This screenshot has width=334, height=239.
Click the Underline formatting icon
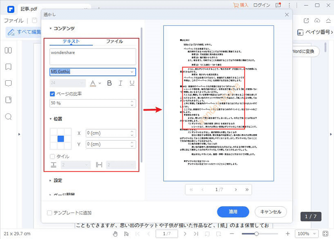132,83
